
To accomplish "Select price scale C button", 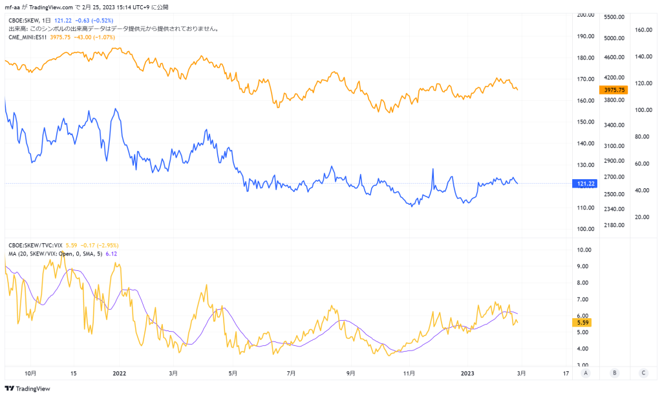I will [x=643, y=373].
